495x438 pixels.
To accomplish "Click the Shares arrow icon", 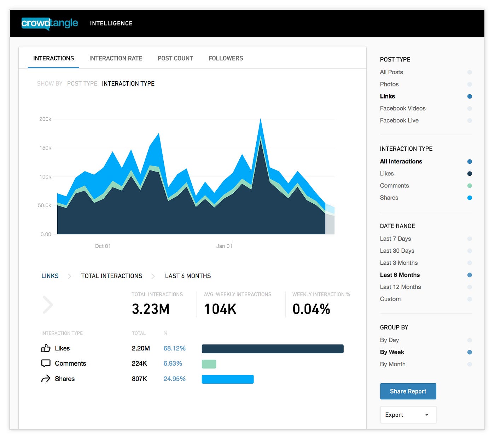I will pos(46,379).
